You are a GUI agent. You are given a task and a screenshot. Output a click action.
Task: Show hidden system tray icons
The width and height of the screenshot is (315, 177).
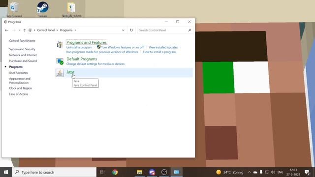coord(250,172)
